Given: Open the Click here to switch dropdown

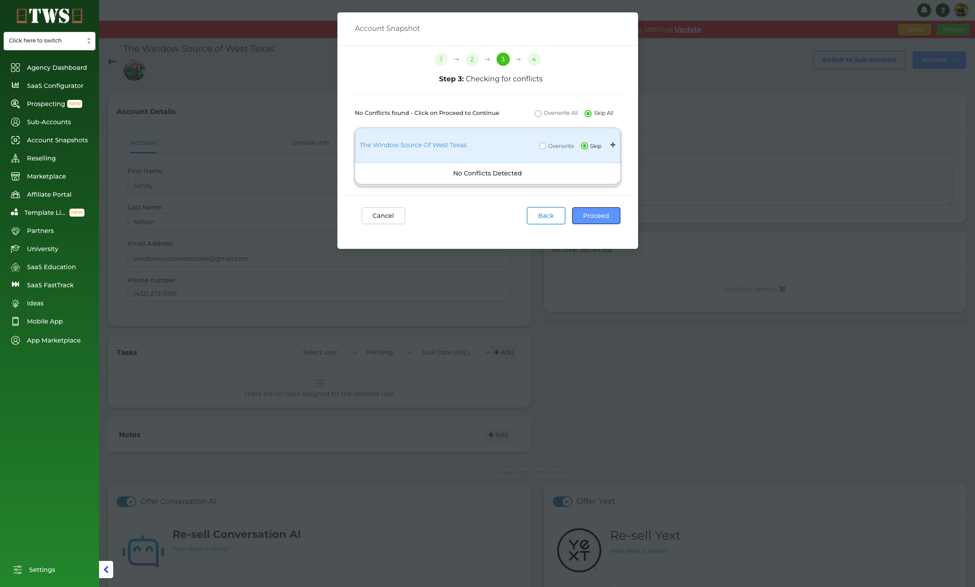Looking at the screenshot, I should pyautogui.click(x=50, y=41).
